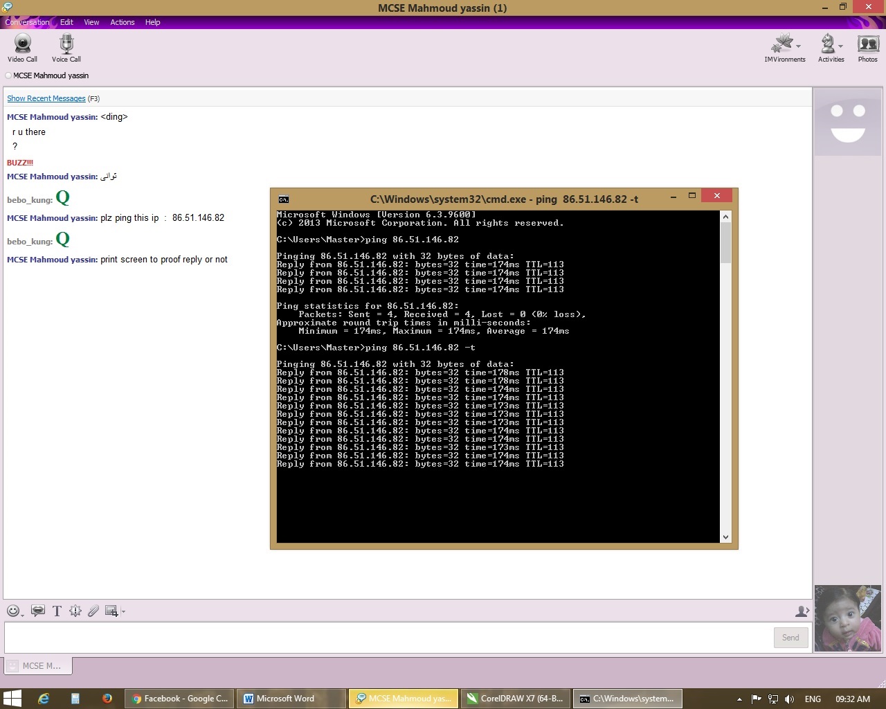886x709 pixels.
Task: Start a Video Call with the contact
Action: coord(22,47)
